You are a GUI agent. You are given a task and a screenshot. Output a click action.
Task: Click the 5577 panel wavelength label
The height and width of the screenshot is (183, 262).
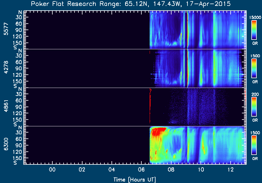click(x=6, y=29)
